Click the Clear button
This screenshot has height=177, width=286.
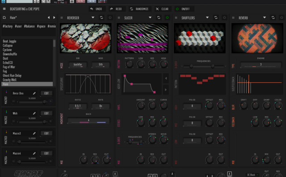(162, 9)
